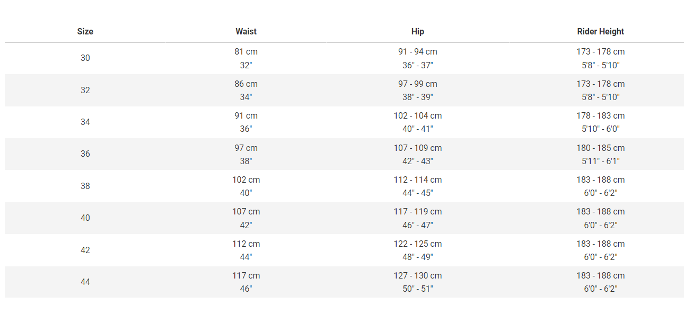This screenshot has height=314, width=684.
Task: Click the 178 - 183 cm rider height
Action: (601, 115)
